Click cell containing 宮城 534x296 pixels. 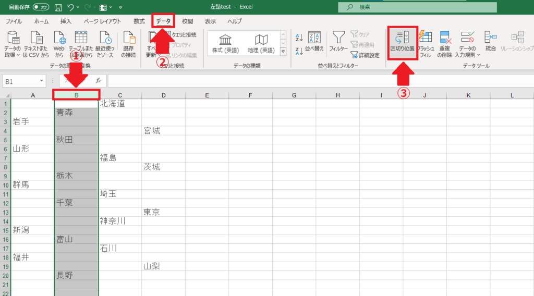coord(163,131)
